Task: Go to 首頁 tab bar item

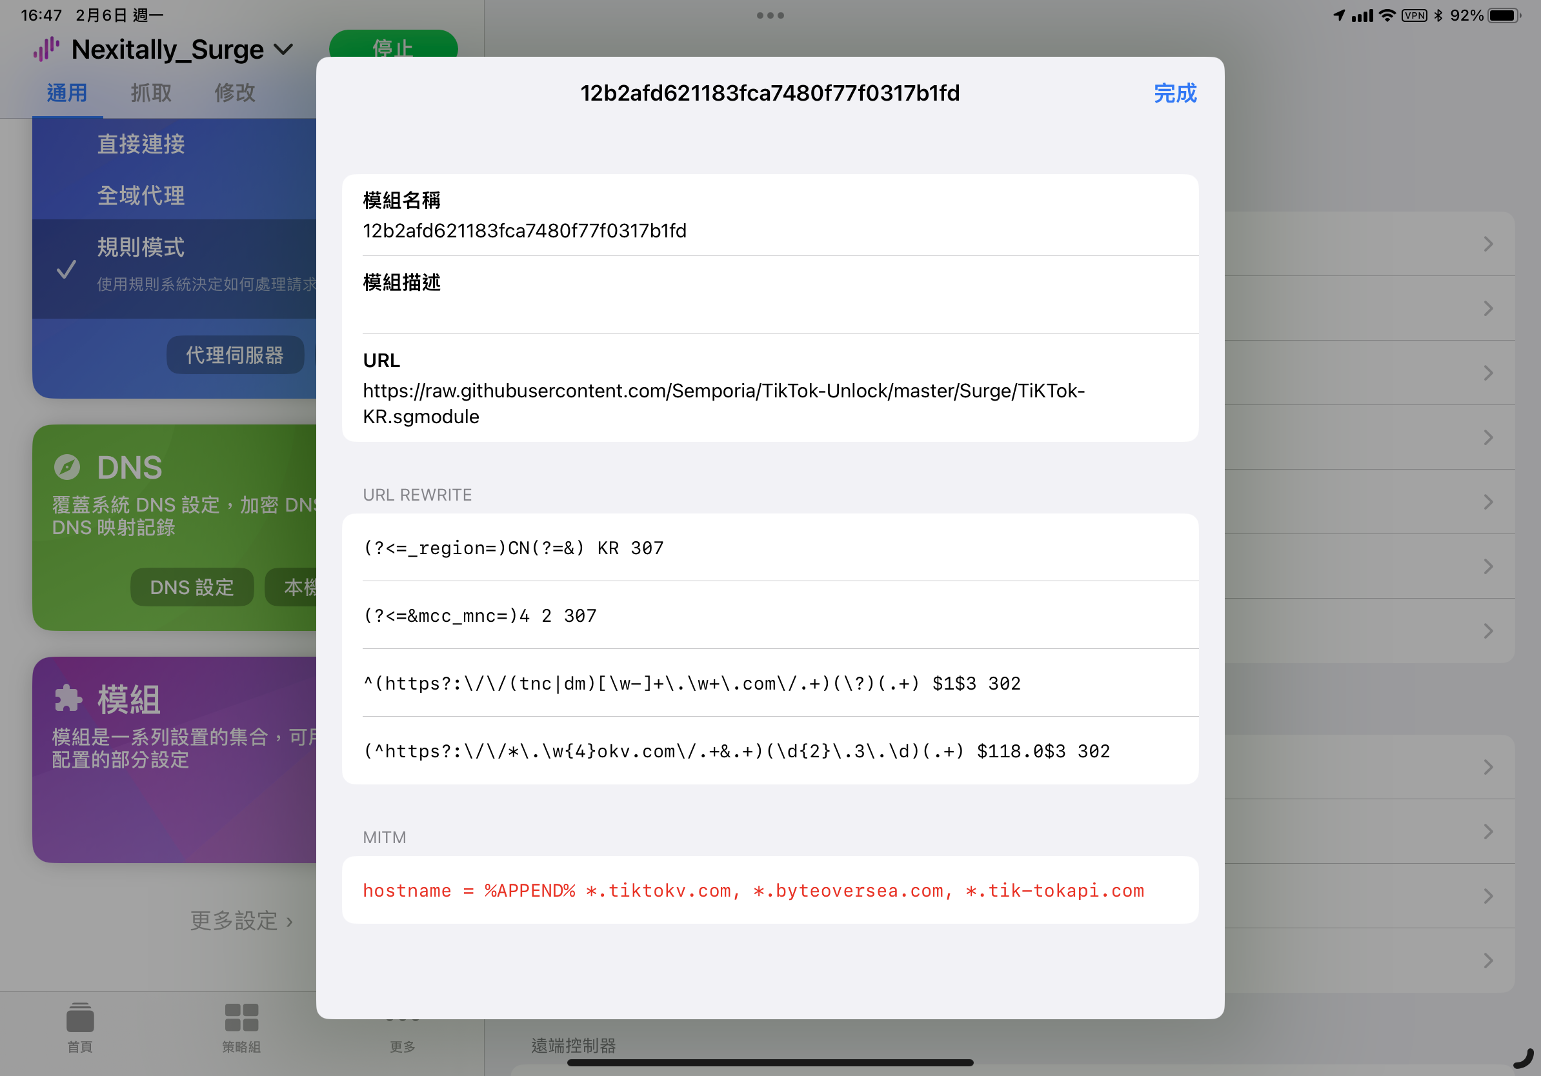Action: 80,1027
